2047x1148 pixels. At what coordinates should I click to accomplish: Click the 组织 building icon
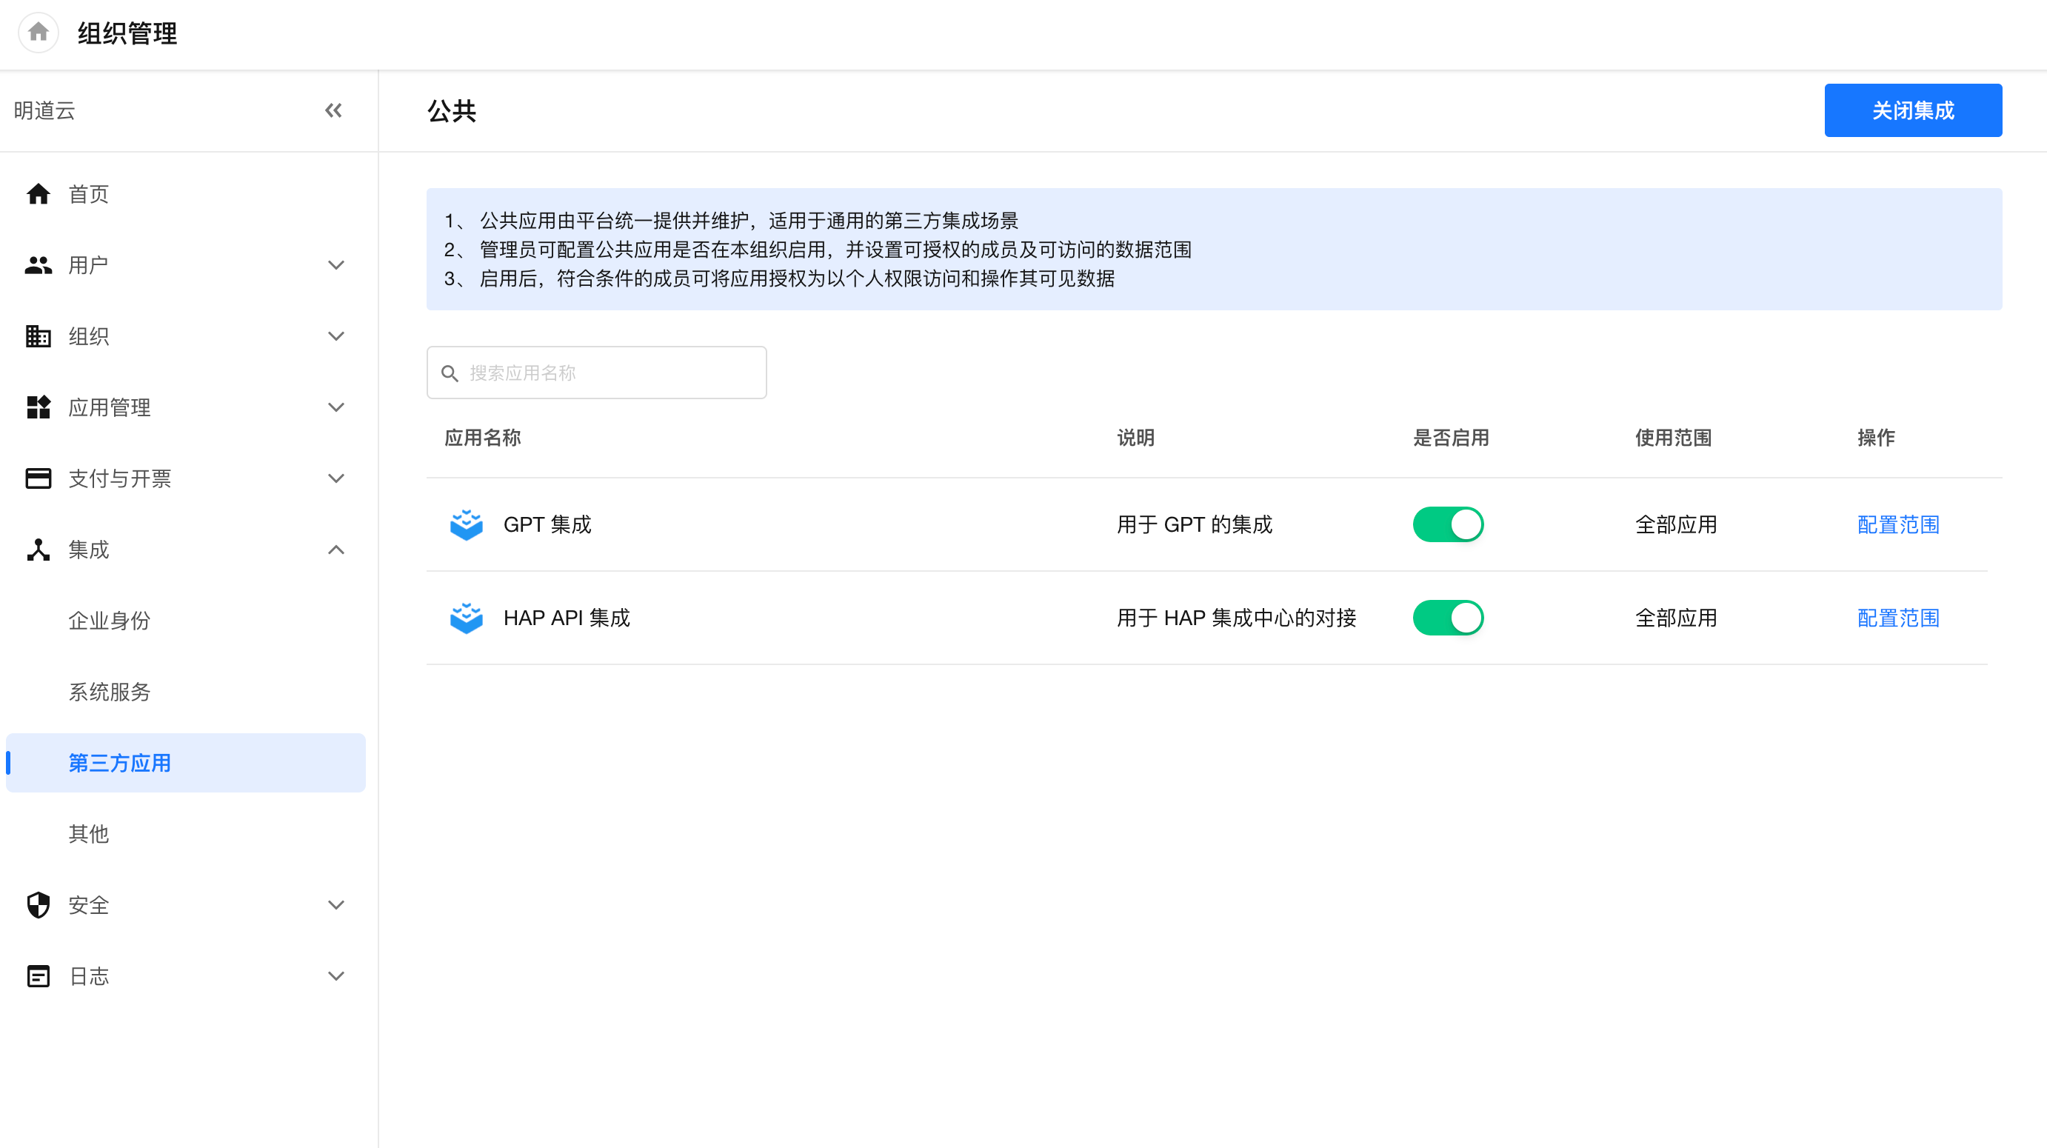pos(39,336)
